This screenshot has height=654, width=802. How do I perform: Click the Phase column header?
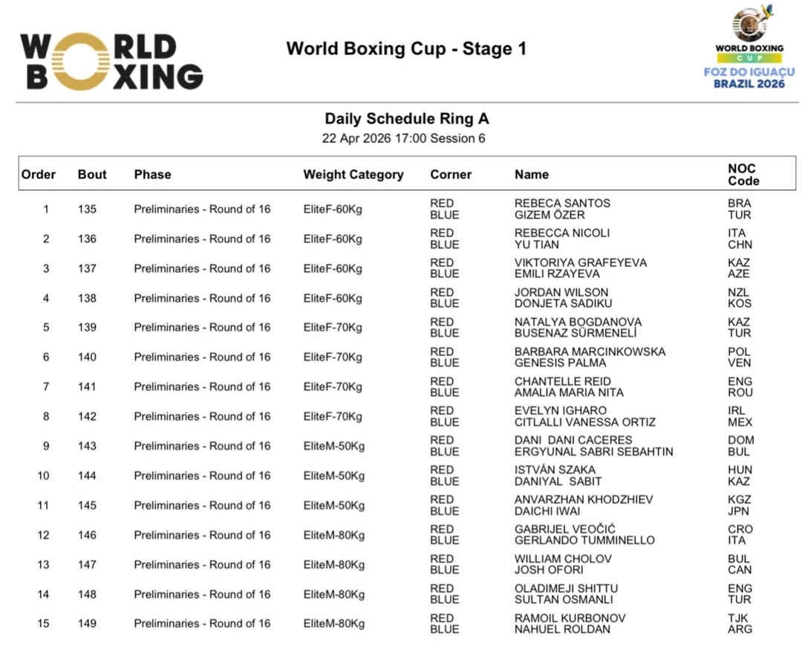[152, 175]
